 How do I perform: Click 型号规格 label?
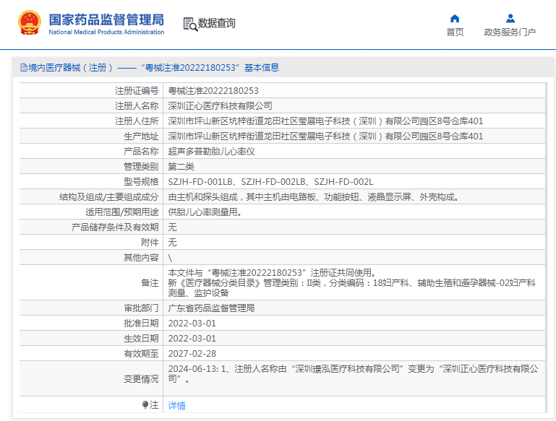[x=141, y=182]
